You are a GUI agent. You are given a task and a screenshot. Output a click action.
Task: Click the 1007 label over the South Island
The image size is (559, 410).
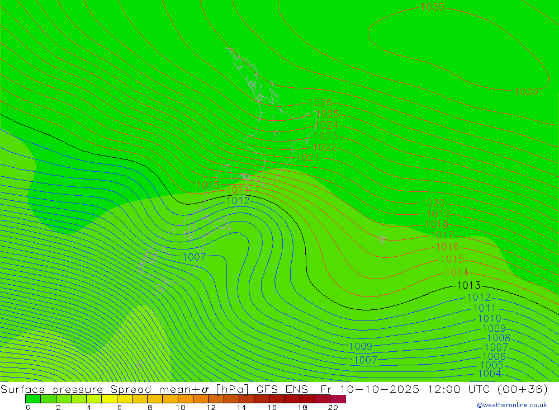point(195,257)
